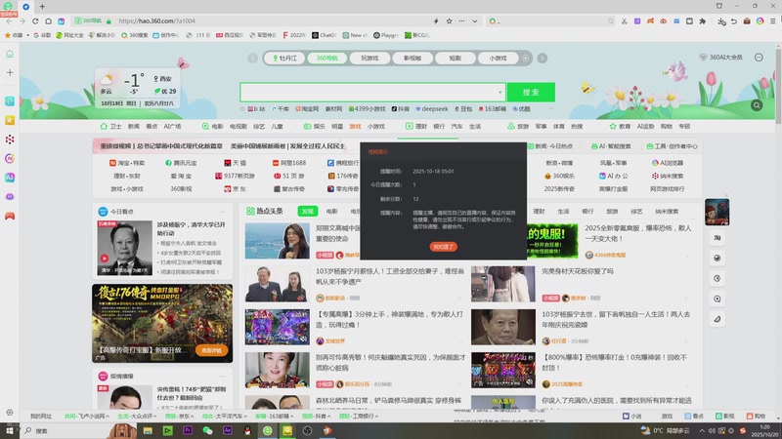Open the dropdown arrow inside the page search box
This screenshot has height=439, width=782.
[500, 92]
